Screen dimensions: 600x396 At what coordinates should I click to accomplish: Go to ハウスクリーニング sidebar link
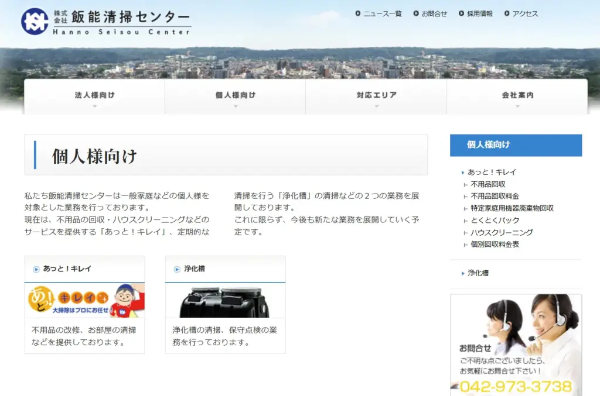[502, 232]
